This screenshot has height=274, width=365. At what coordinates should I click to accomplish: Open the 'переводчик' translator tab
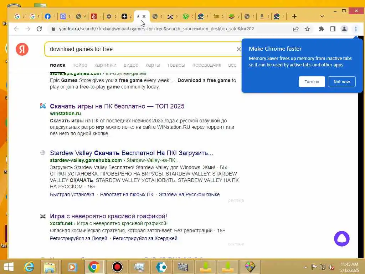point(207,65)
